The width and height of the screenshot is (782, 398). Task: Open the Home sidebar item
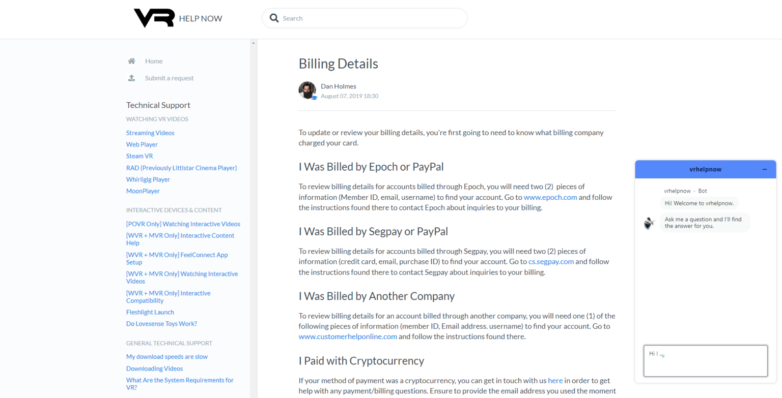point(154,61)
